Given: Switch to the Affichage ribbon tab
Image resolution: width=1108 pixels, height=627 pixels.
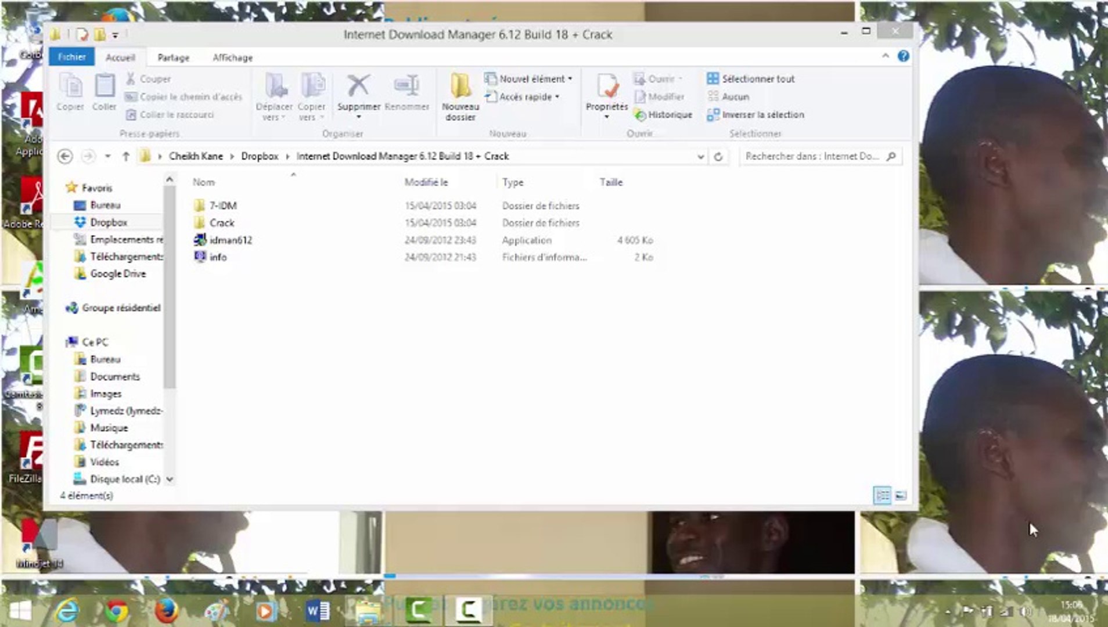Looking at the screenshot, I should [232, 57].
